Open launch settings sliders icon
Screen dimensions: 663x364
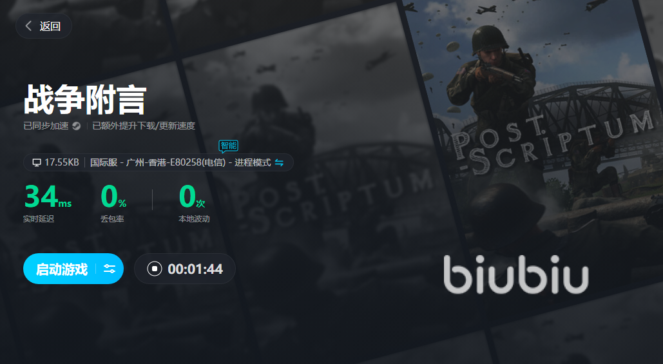click(x=110, y=269)
